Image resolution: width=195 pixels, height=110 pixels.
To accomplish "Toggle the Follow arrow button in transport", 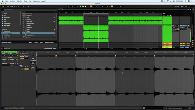I will pyautogui.click(x=68, y=6).
